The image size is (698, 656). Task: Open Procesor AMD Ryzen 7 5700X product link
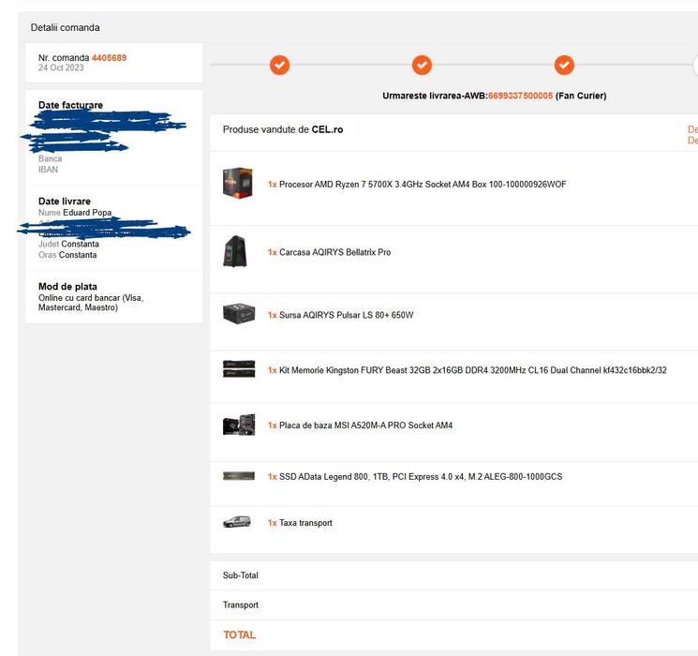[423, 185]
